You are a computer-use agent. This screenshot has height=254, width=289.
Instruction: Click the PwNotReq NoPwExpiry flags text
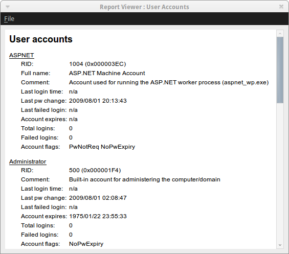[102, 147]
